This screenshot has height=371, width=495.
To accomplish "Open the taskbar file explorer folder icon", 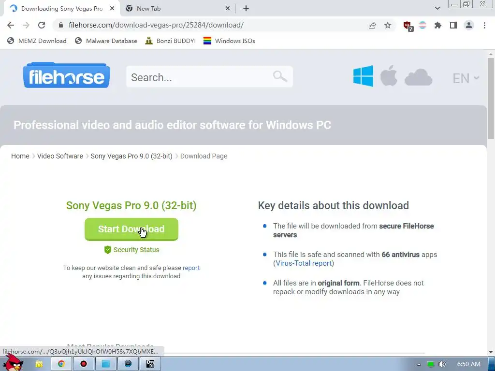I will [39, 364].
